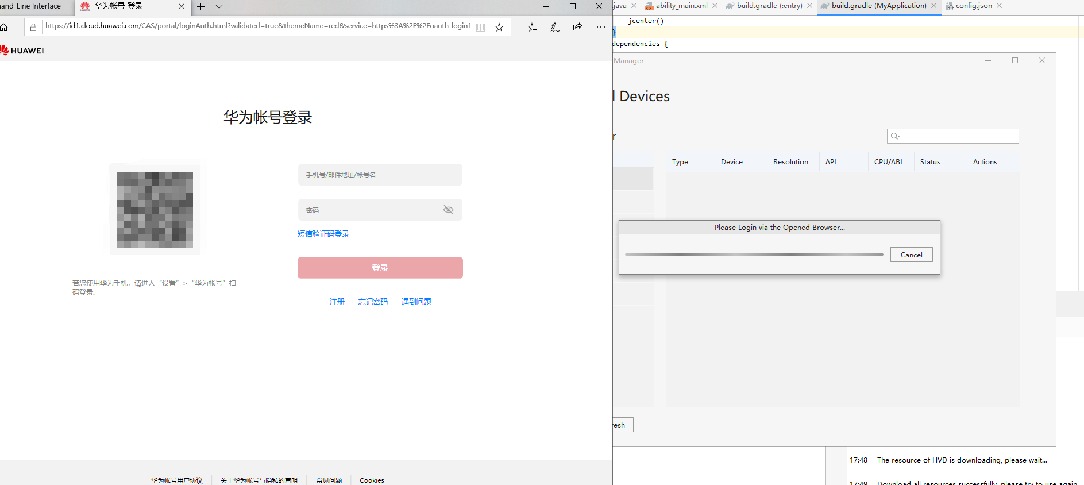The height and width of the screenshot is (485, 1084).
Task: Maximize the Device Manager window
Action: 1015,60
